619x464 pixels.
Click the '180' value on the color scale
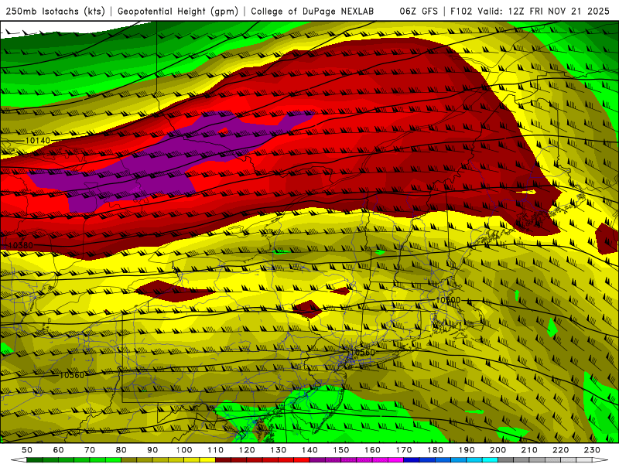click(435, 450)
